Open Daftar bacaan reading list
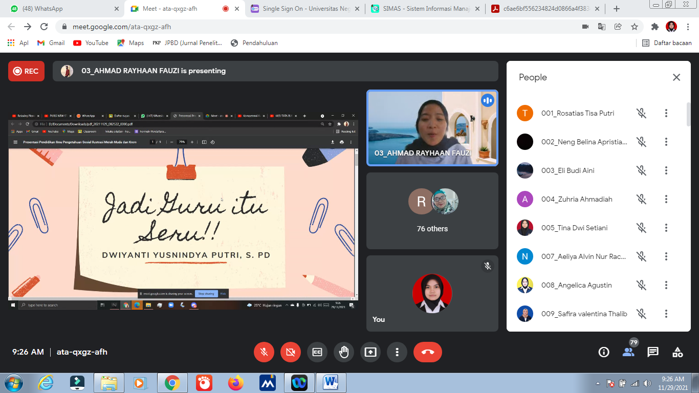 click(x=667, y=43)
